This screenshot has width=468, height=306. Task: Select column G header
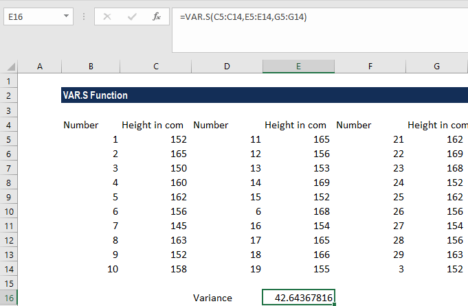pyautogui.click(x=436, y=66)
